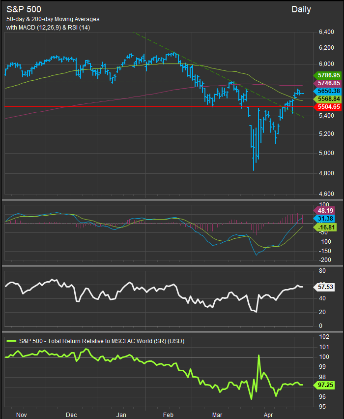Viewport: 344px width, 419px height.
Task: Click the 5,200 price axis label
Action: tap(326, 134)
